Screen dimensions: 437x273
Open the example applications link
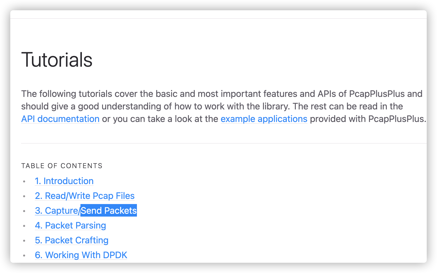coord(264,119)
